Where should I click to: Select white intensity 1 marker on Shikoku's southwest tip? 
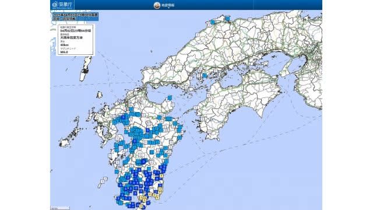(x=209, y=132)
